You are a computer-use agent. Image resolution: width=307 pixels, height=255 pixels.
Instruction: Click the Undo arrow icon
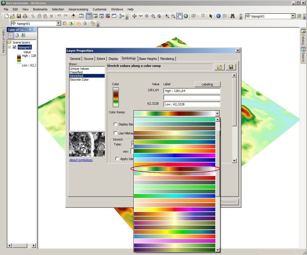(x=59, y=16)
